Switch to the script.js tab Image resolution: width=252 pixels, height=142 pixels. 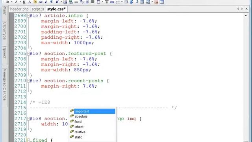(38, 9)
